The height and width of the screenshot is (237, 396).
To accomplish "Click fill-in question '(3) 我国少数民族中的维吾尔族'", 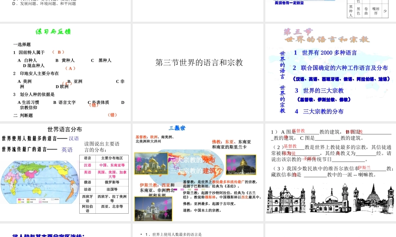I will (x=331, y=171).
